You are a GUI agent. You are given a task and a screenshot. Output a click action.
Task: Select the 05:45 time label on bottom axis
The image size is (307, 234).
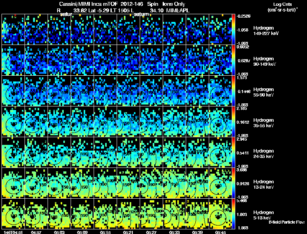coord(220,232)
